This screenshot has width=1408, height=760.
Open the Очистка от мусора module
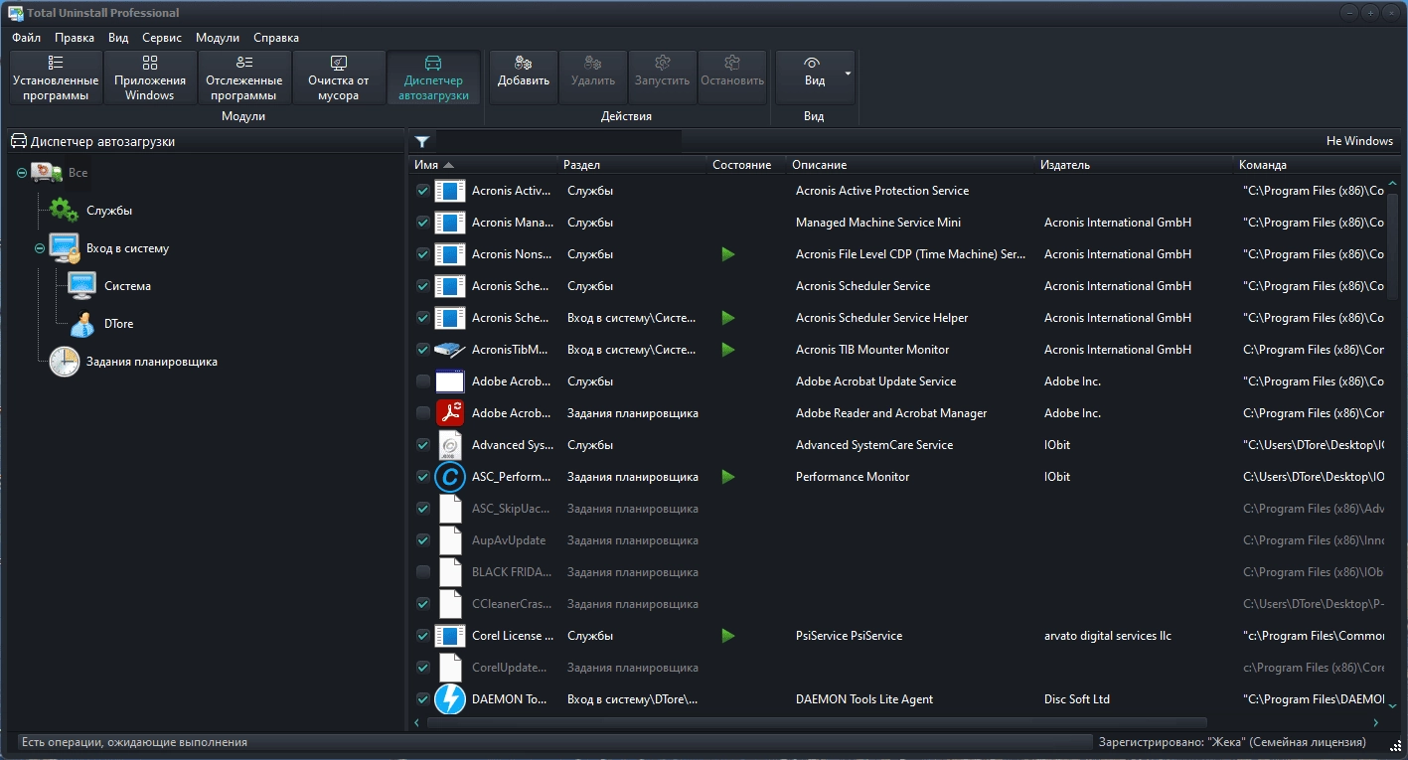[339, 77]
